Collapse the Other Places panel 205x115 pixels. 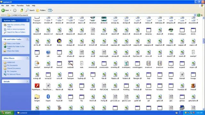27,58
